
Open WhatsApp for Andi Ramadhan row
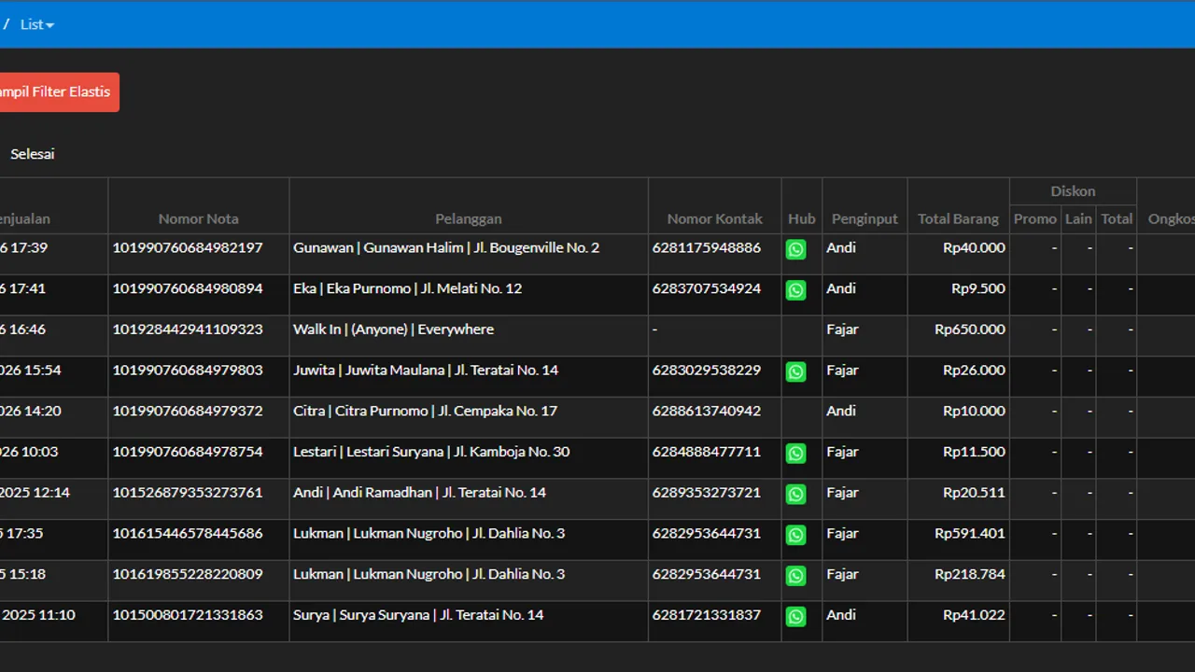click(x=795, y=494)
